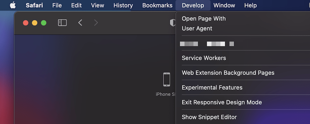Viewport: 310px width, 124px height.
Task: Go back with the left chevron
Action: [x=80, y=23]
